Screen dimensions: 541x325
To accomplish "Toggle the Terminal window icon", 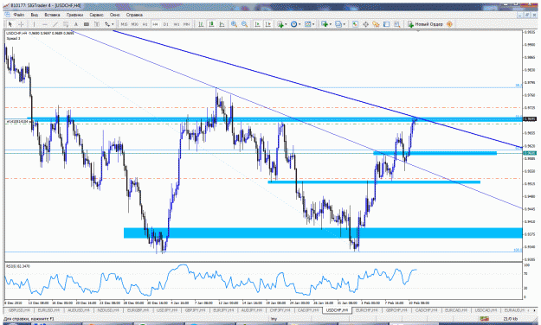I will 386,24.
